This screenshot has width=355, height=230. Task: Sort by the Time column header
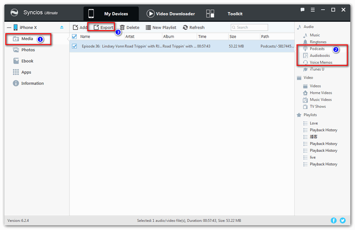click(x=202, y=36)
